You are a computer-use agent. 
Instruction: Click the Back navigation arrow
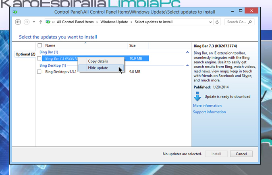[18, 22]
